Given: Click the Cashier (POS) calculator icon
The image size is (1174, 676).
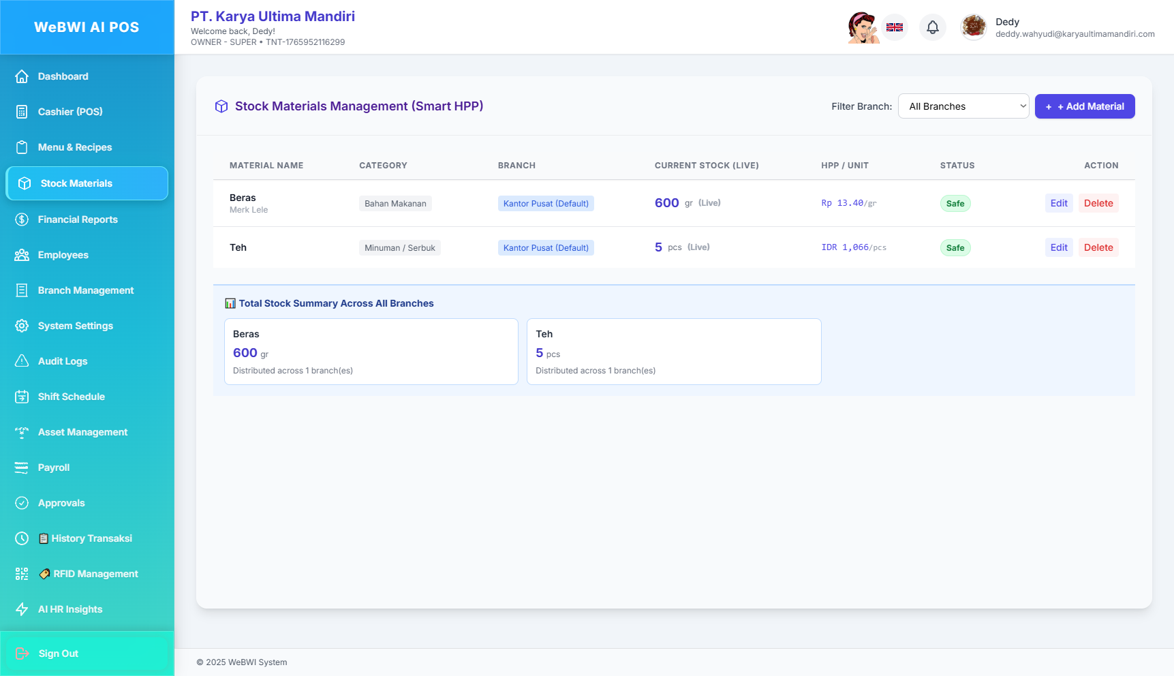Looking at the screenshot, I should (x=22, y=112).
